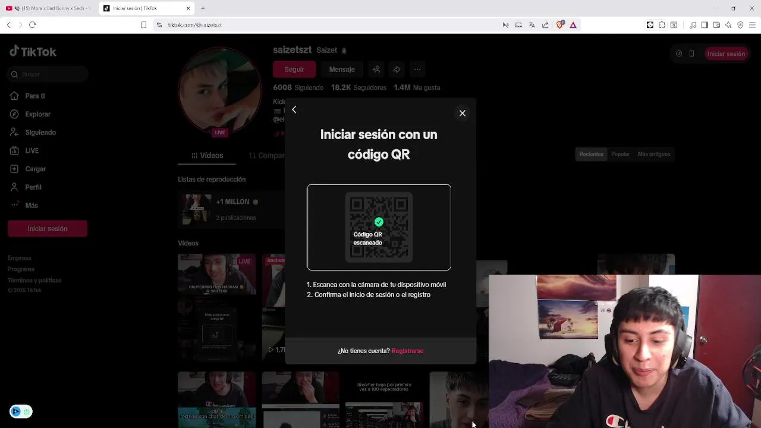Focus the Buscar search field
761x428 pixels.
click(x=48, y=74)
